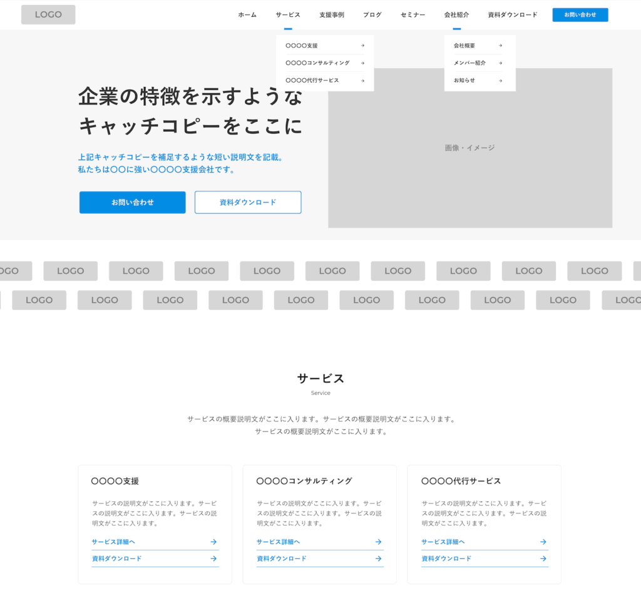The width and height of the screenshot is (641, 599).
Task: Select セミナー in the top navigation
Action: 413,15
